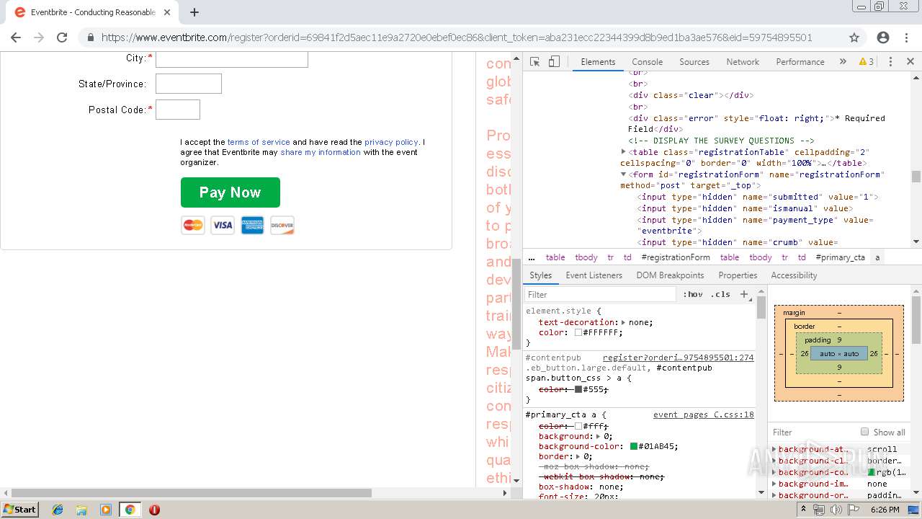
Task: Expand the text-decoration property
Action: click(x=624, y=322)
